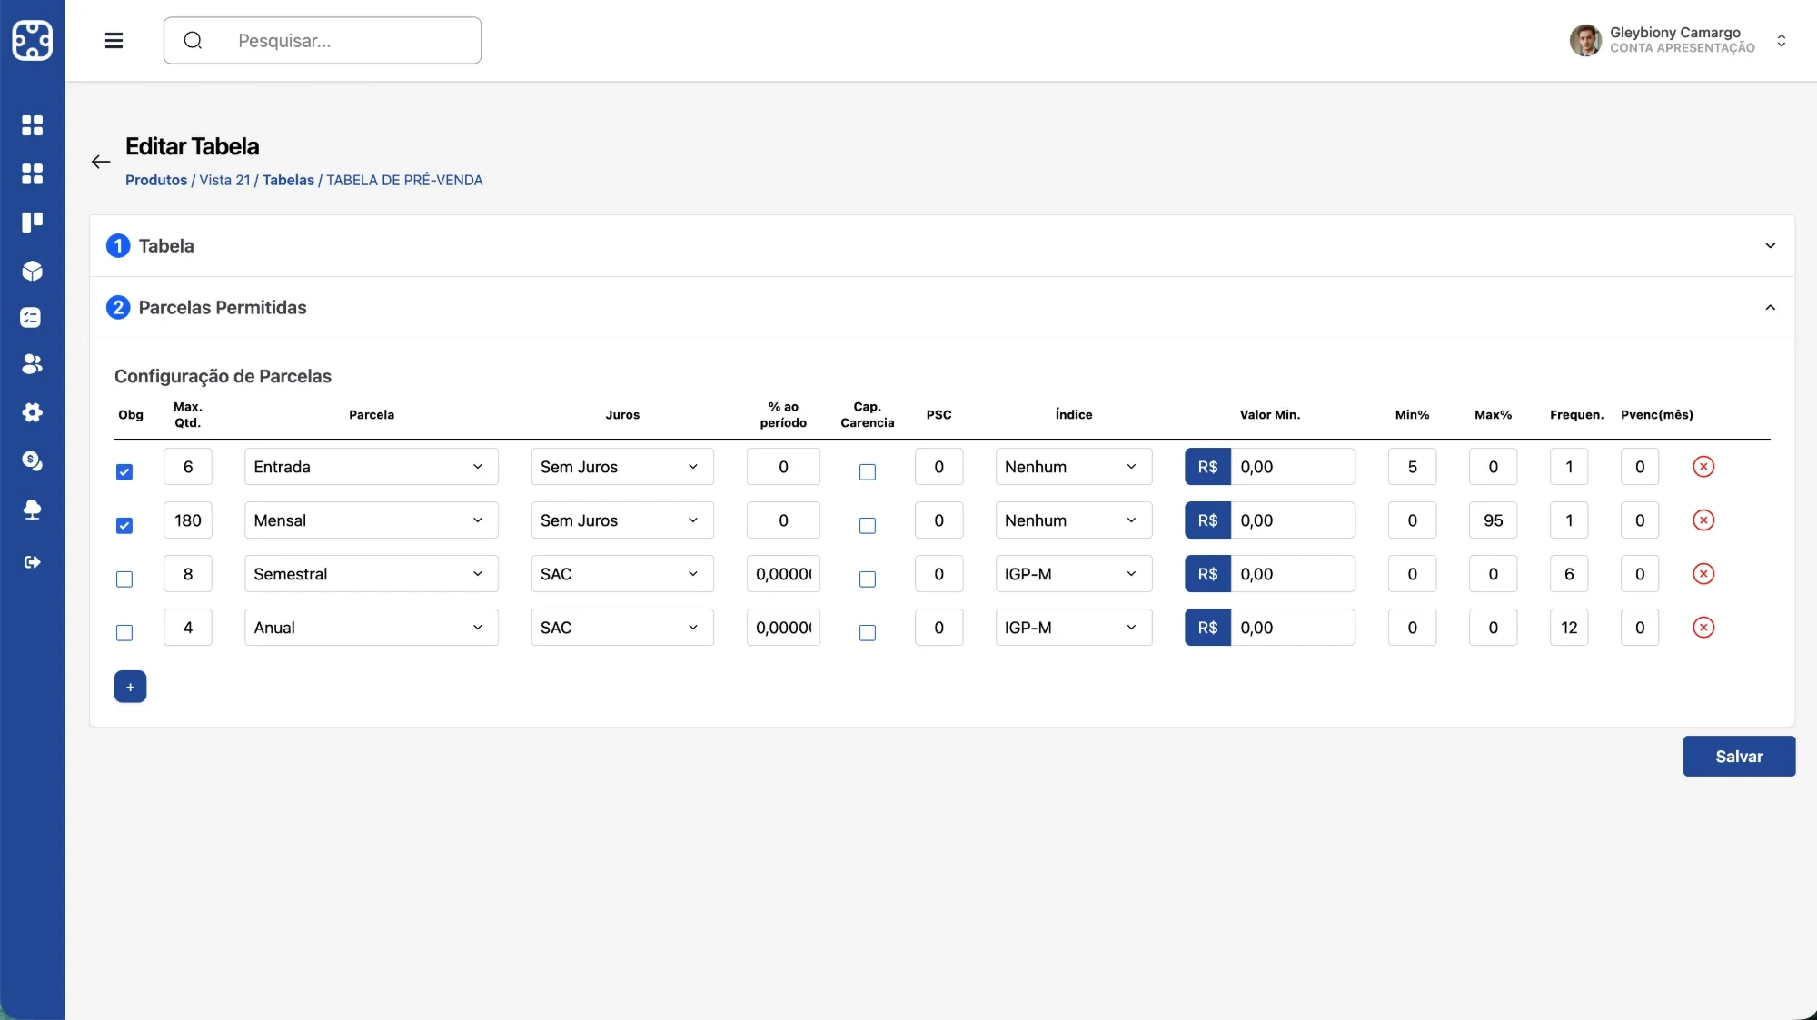Viewport: 1817px width, 1020px height.
Task: Open the Parcela dropdown showing Semestral
Action: (372, 574)
